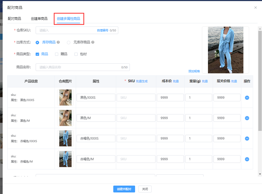Click 报关价格 field in 赤褐色/XXXS row
The width and height of the screenshot is (262, 194).
coord(227,138)
